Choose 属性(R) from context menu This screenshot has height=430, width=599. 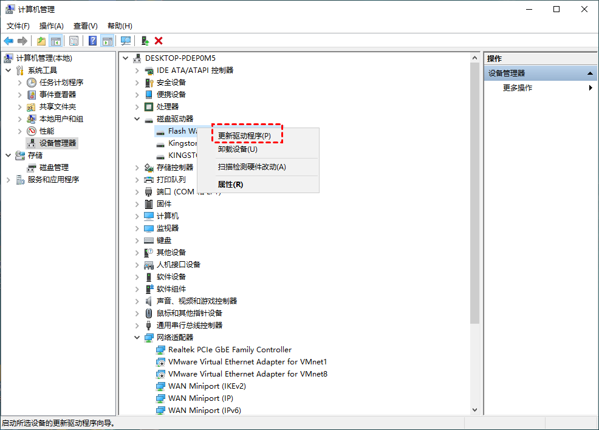(258, 185)
